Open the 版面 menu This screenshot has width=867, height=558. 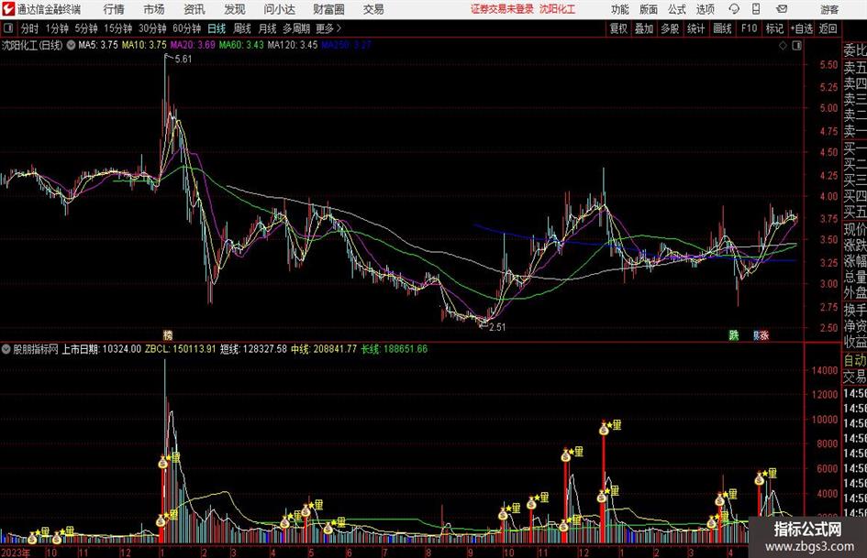[x=648, y=9]
